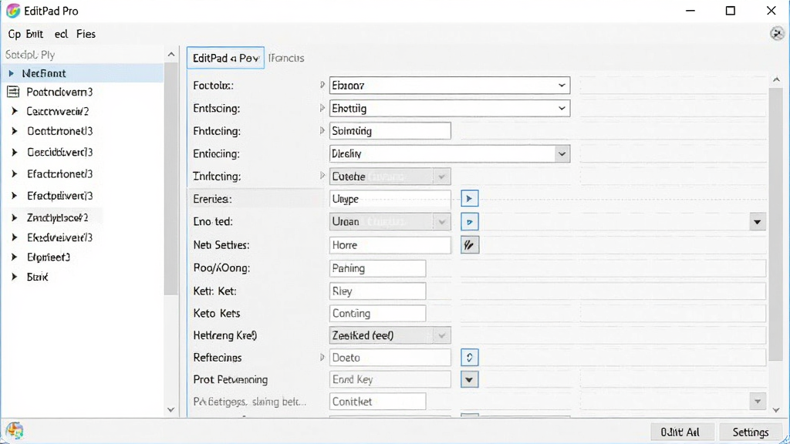790x444 pixels.
Task: Click the EditPad Pro app logo icon
Action: tap(13, 11)
